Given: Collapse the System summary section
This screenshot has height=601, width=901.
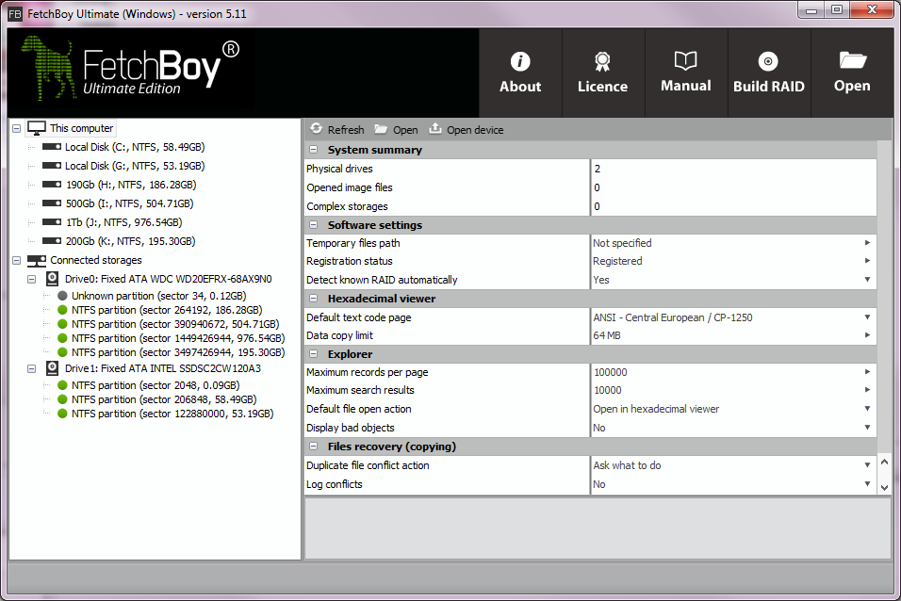Looking at the screenshot, I should coord(313,150).
